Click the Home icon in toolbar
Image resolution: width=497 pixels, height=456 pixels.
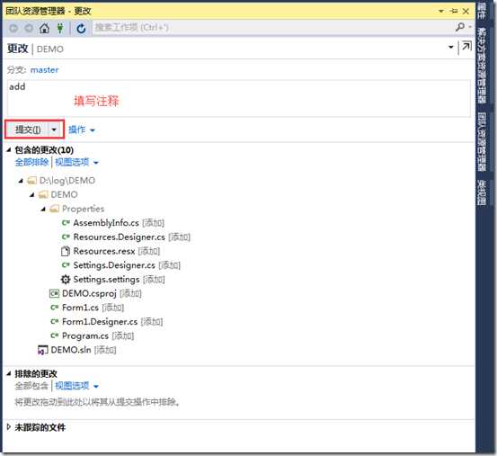(44, 28)
